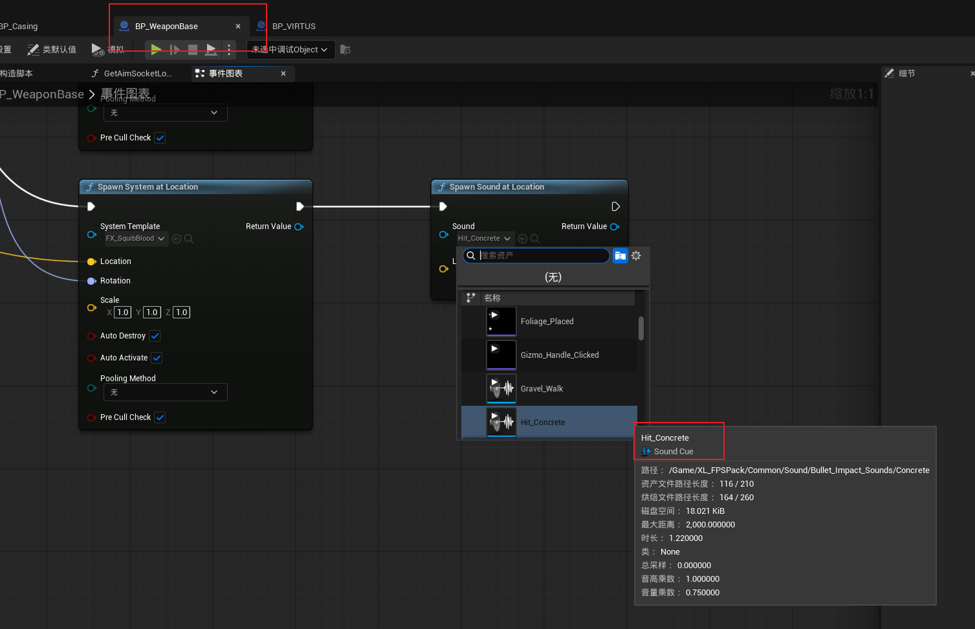This screenshot has width=975, height=629.
Task: Click the eject button in the play toolbar
Action: click(x=211, y=49)
